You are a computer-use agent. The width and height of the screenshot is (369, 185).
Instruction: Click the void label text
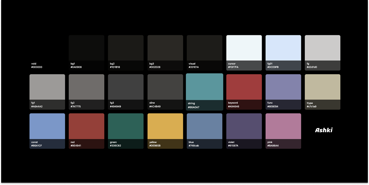(34, 64)
